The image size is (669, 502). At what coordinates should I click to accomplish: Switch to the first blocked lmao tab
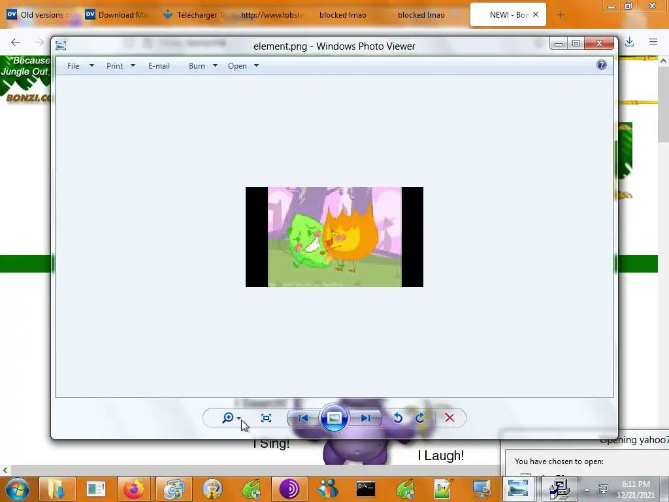[x=343, y=15]
